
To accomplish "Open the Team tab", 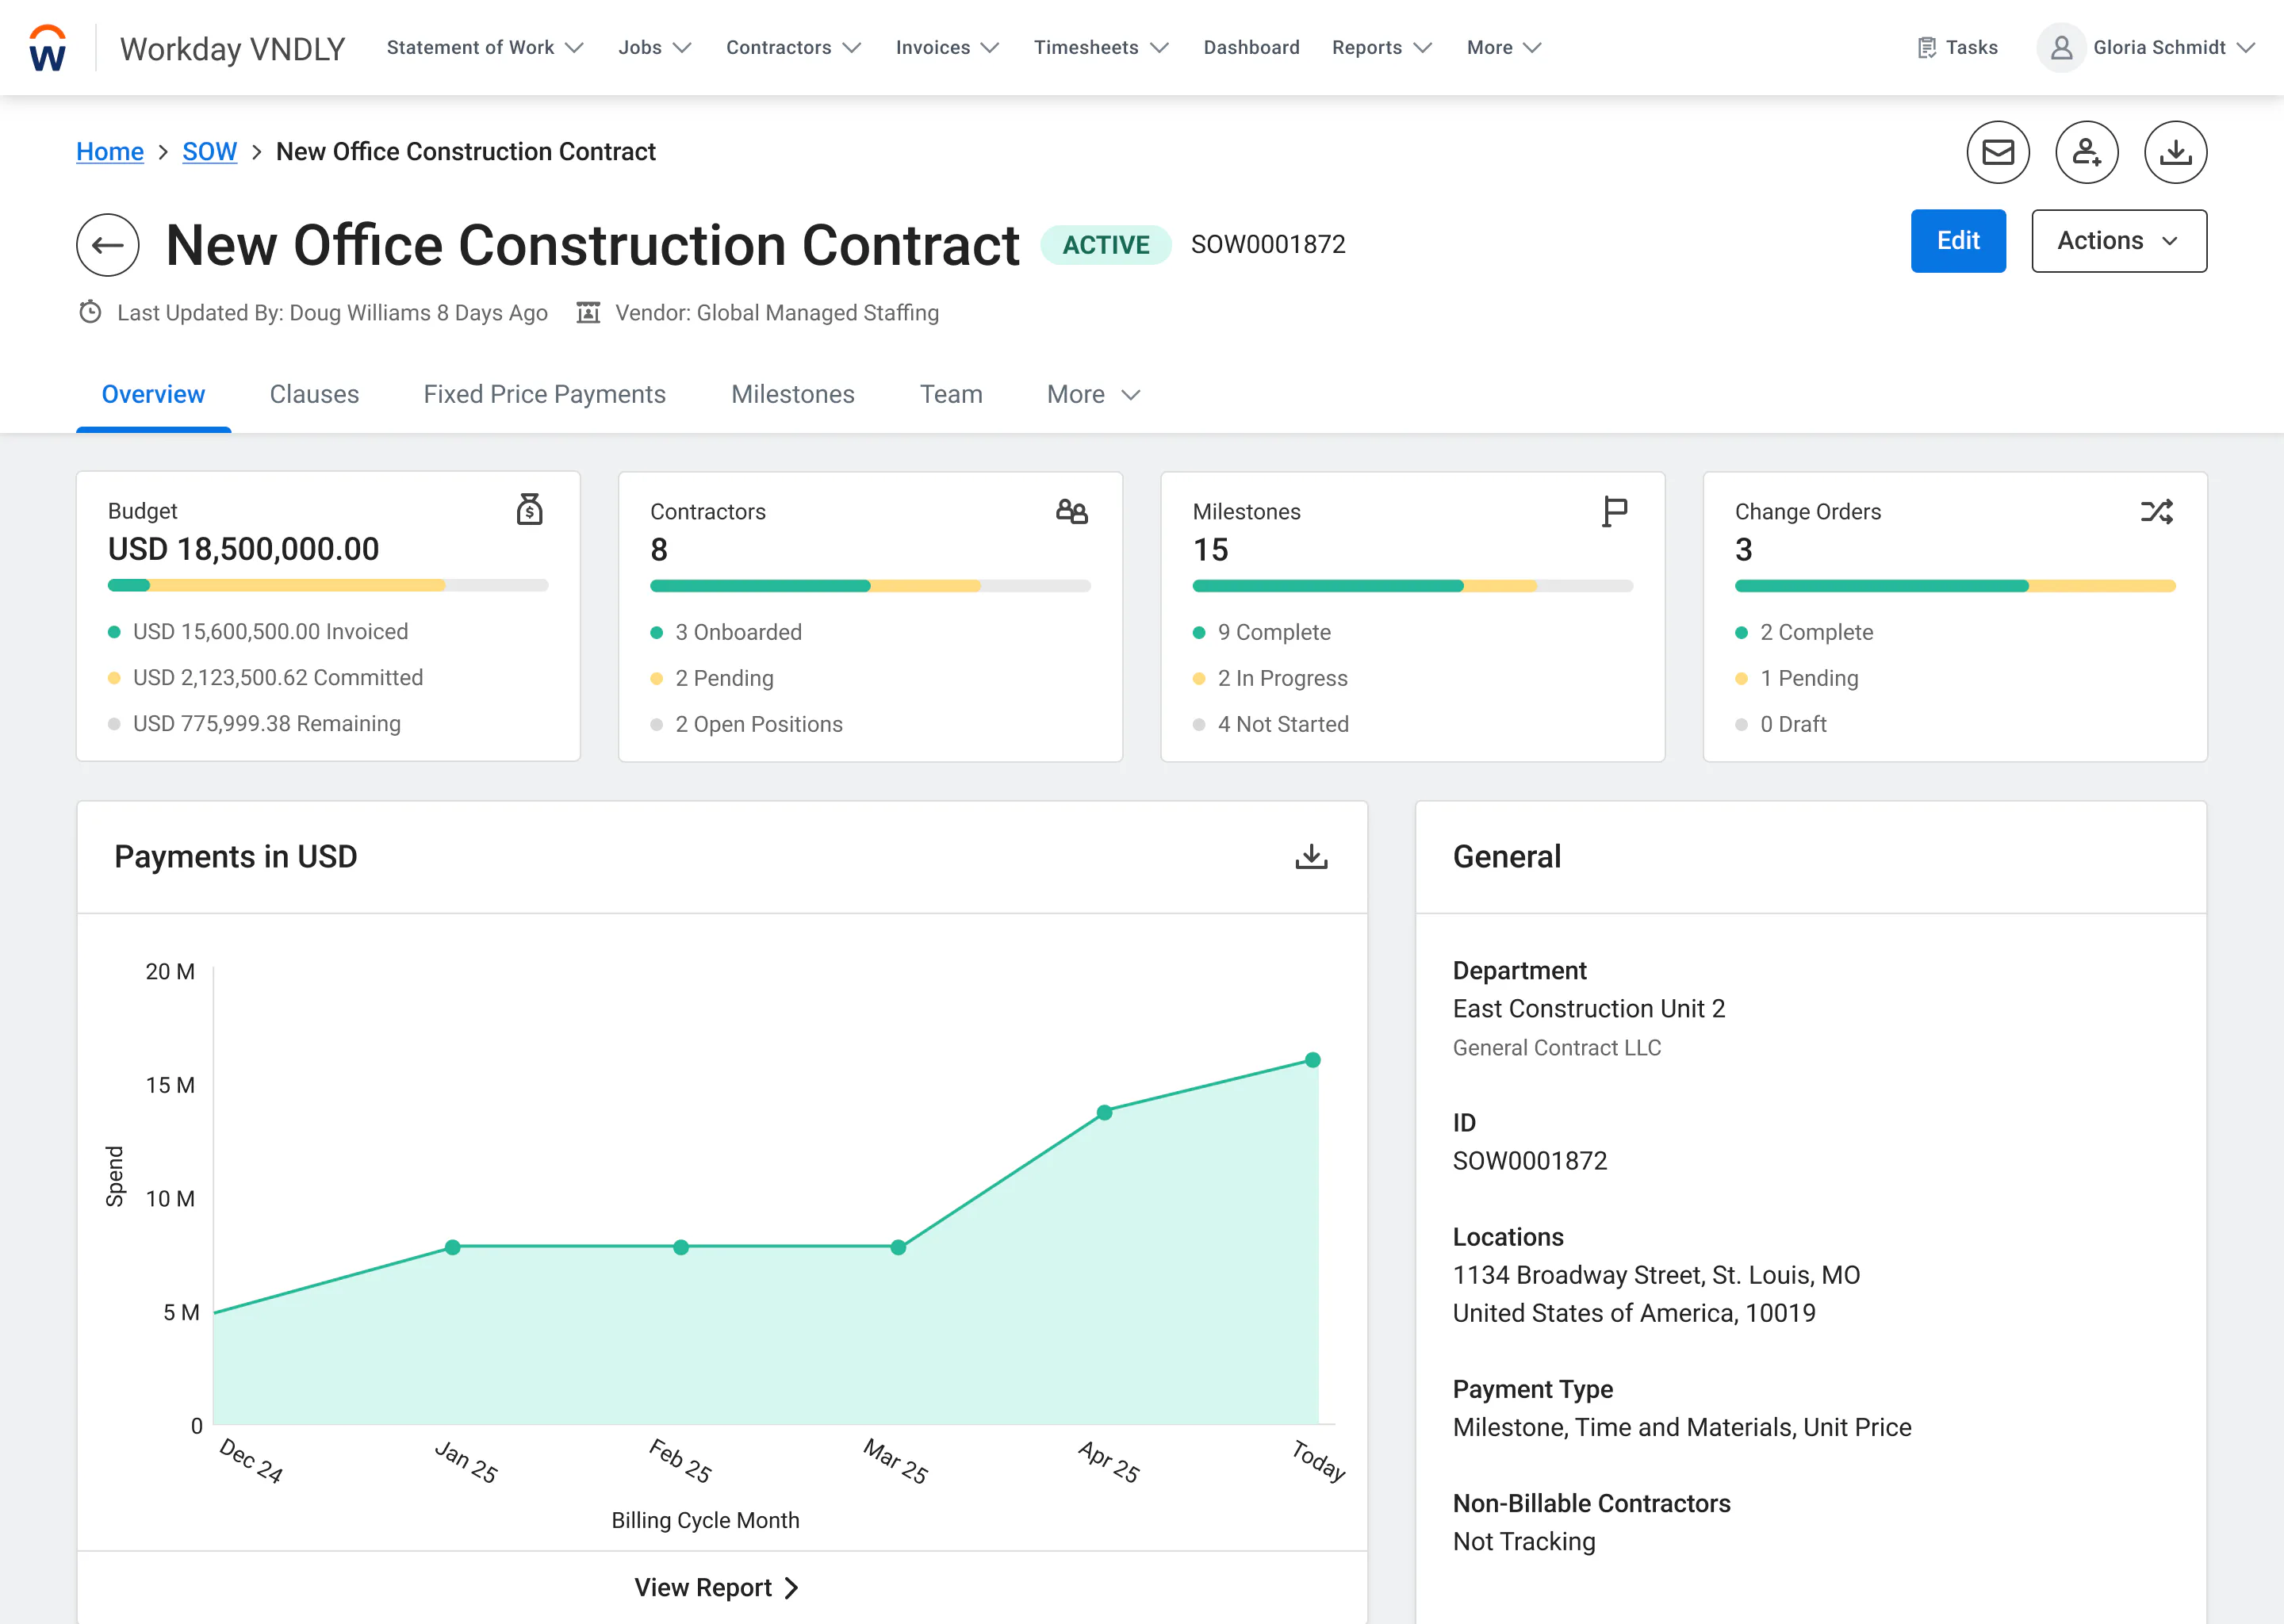I will pyautogui.click(x=950, y=394).
